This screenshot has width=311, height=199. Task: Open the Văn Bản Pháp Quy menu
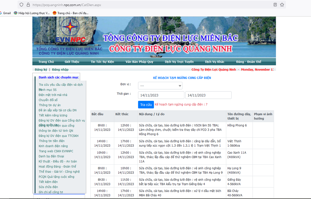tap(139, 62)
